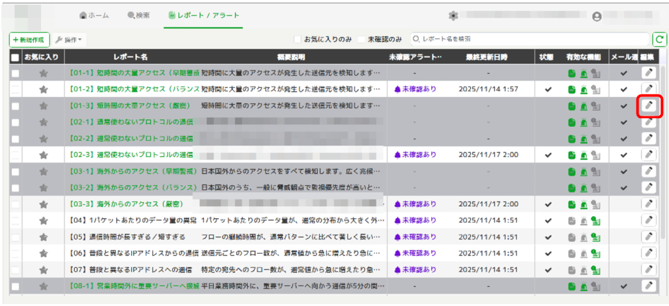
Task: Favorite star in the 【02-3】 row
Action: [x=43, y=155]
